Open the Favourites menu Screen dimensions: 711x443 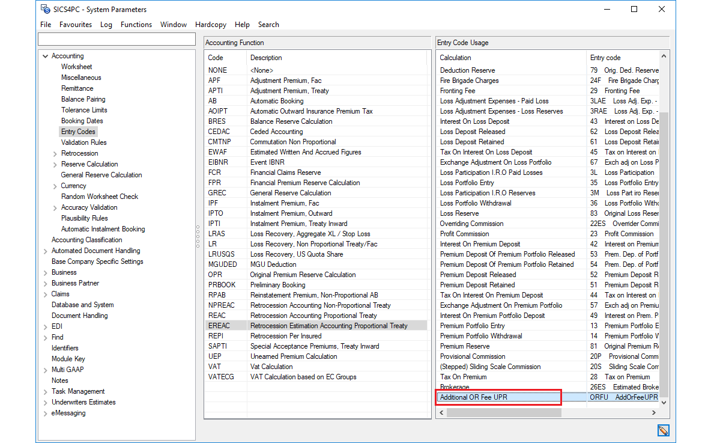click(x=75, y=25)
